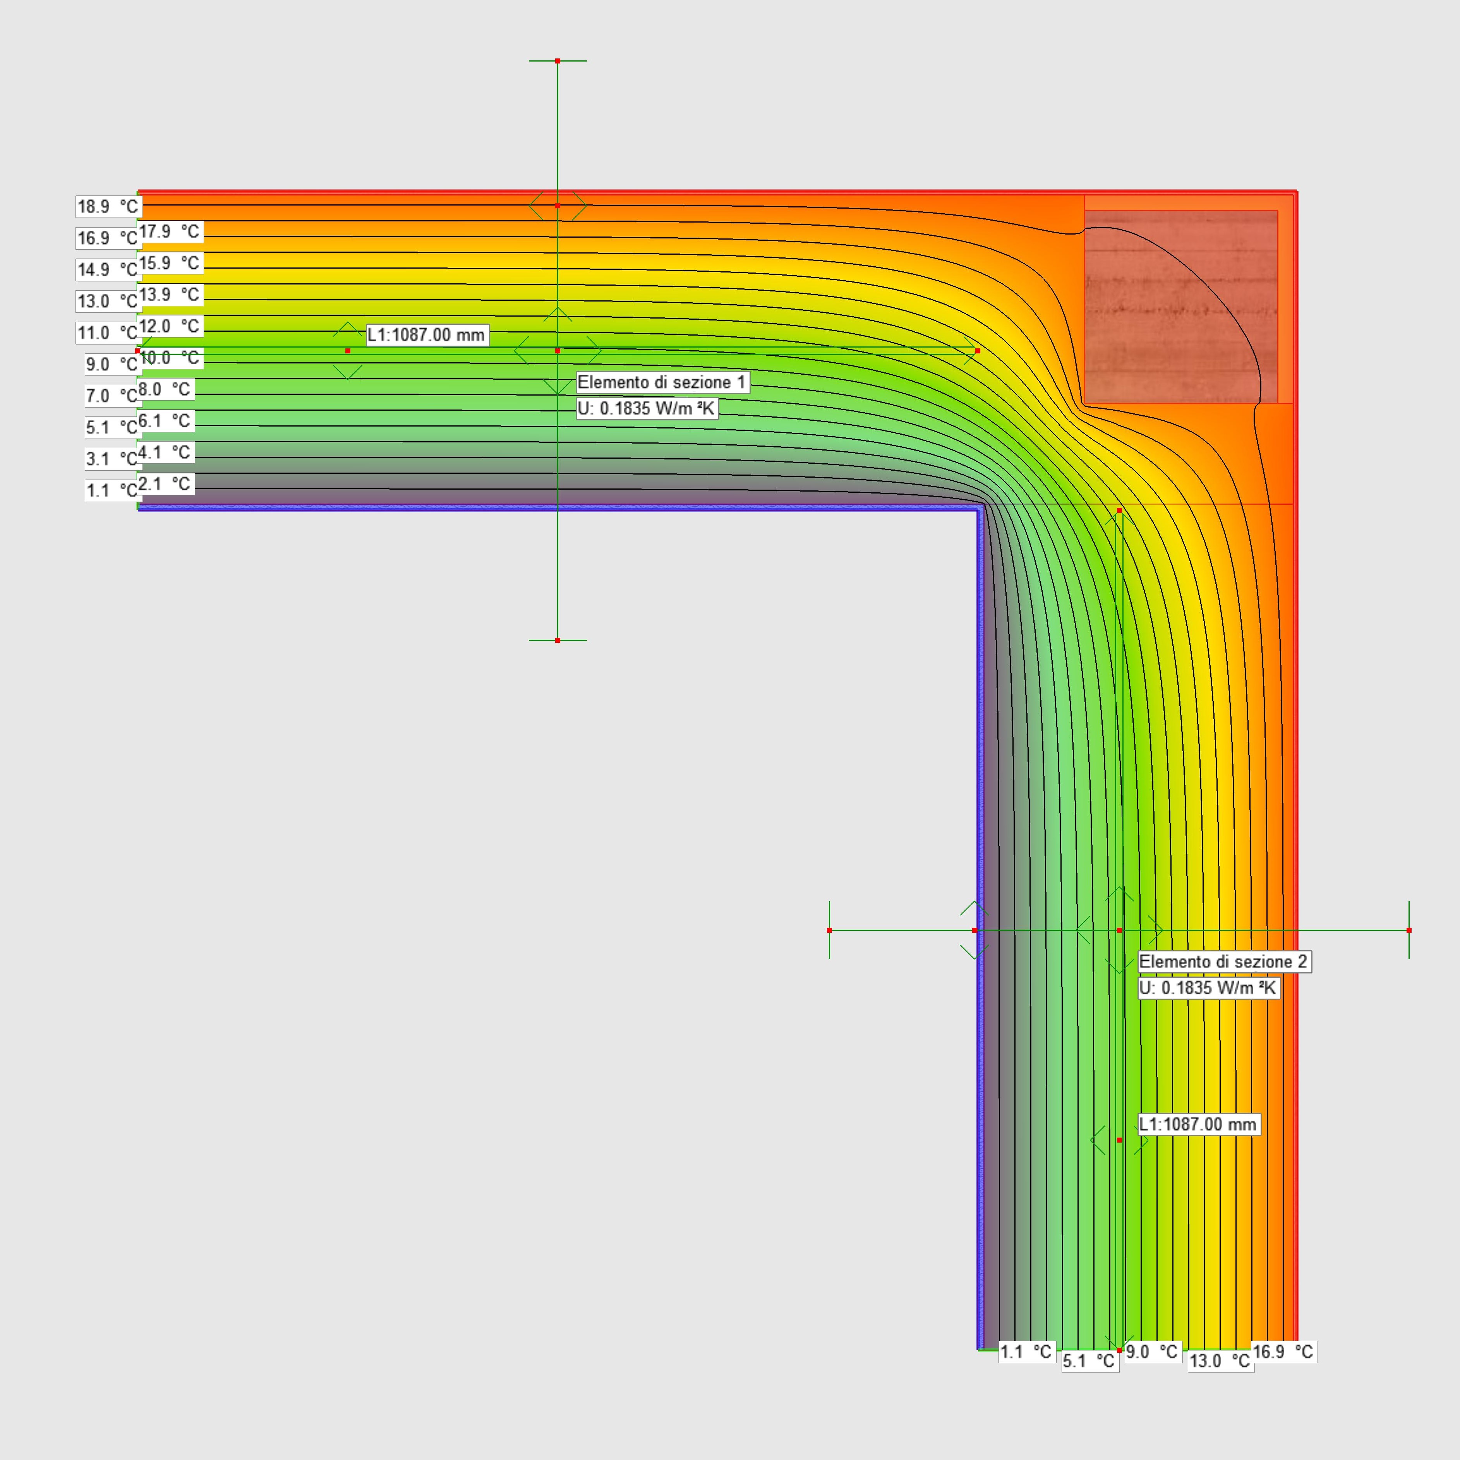Click center handle of section element 1
This screenshot has width=1460, height=1460.
tap(558, 351)
